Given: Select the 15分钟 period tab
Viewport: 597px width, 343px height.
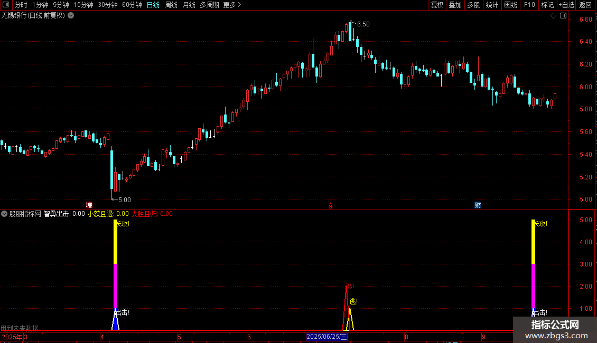Looking at the screenshot, I should coord(83,5).
